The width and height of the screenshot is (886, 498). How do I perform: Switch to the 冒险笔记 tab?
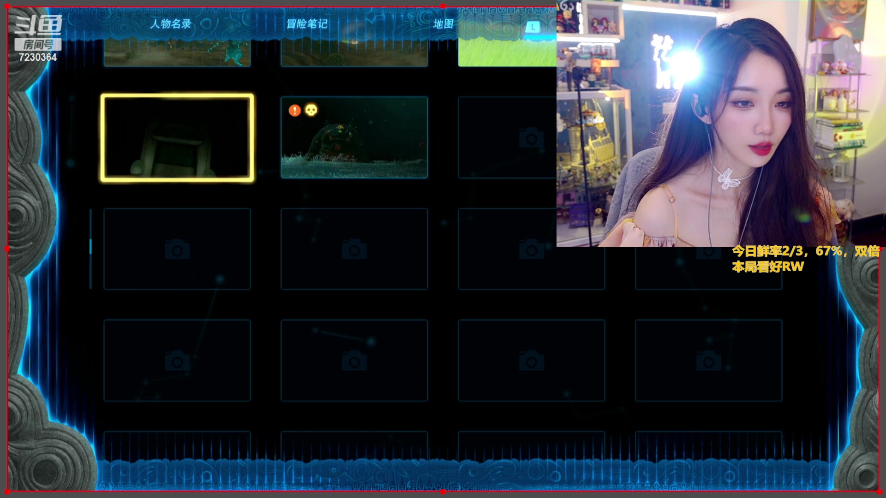click(x=307, y=24)
